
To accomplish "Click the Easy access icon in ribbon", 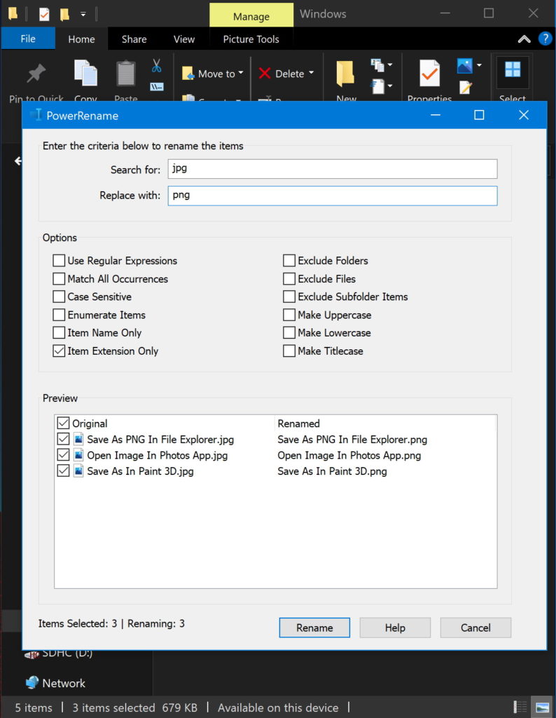I will tap(377, 86).
